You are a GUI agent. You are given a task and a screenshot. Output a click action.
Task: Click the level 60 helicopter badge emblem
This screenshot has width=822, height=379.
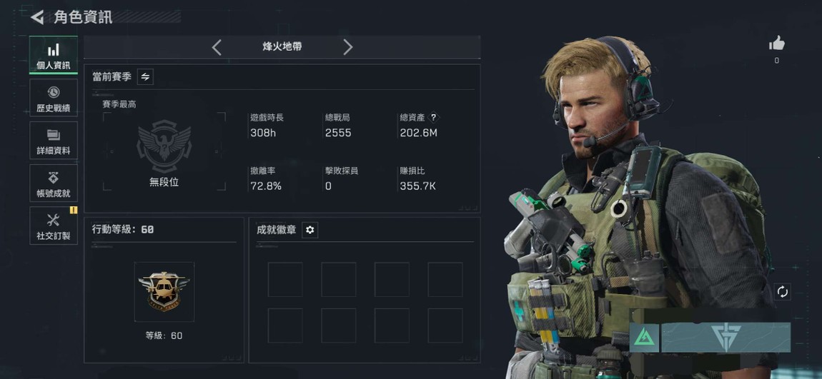click(164, 292)
